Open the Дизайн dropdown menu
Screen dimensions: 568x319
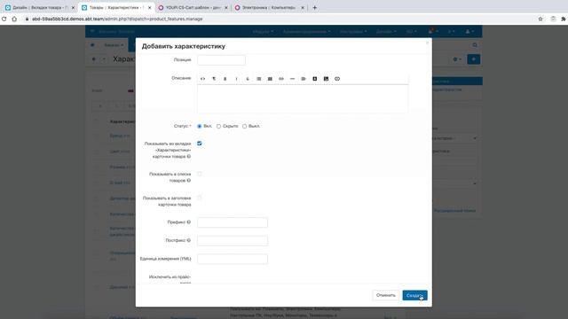pos(386,32)
